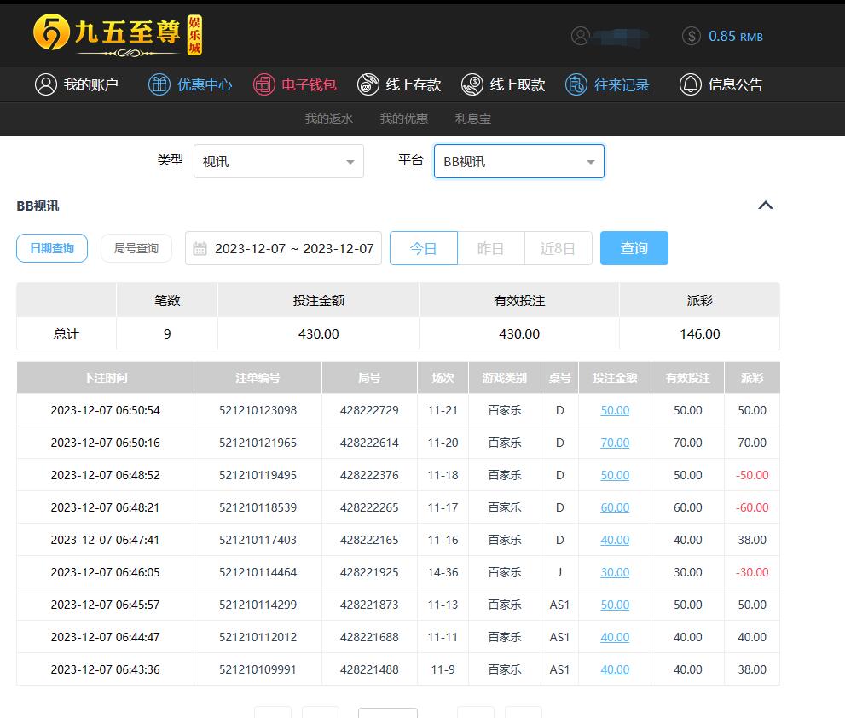
Task: Click the 九五至尊 logo
Action: click(x=117, y=35)
